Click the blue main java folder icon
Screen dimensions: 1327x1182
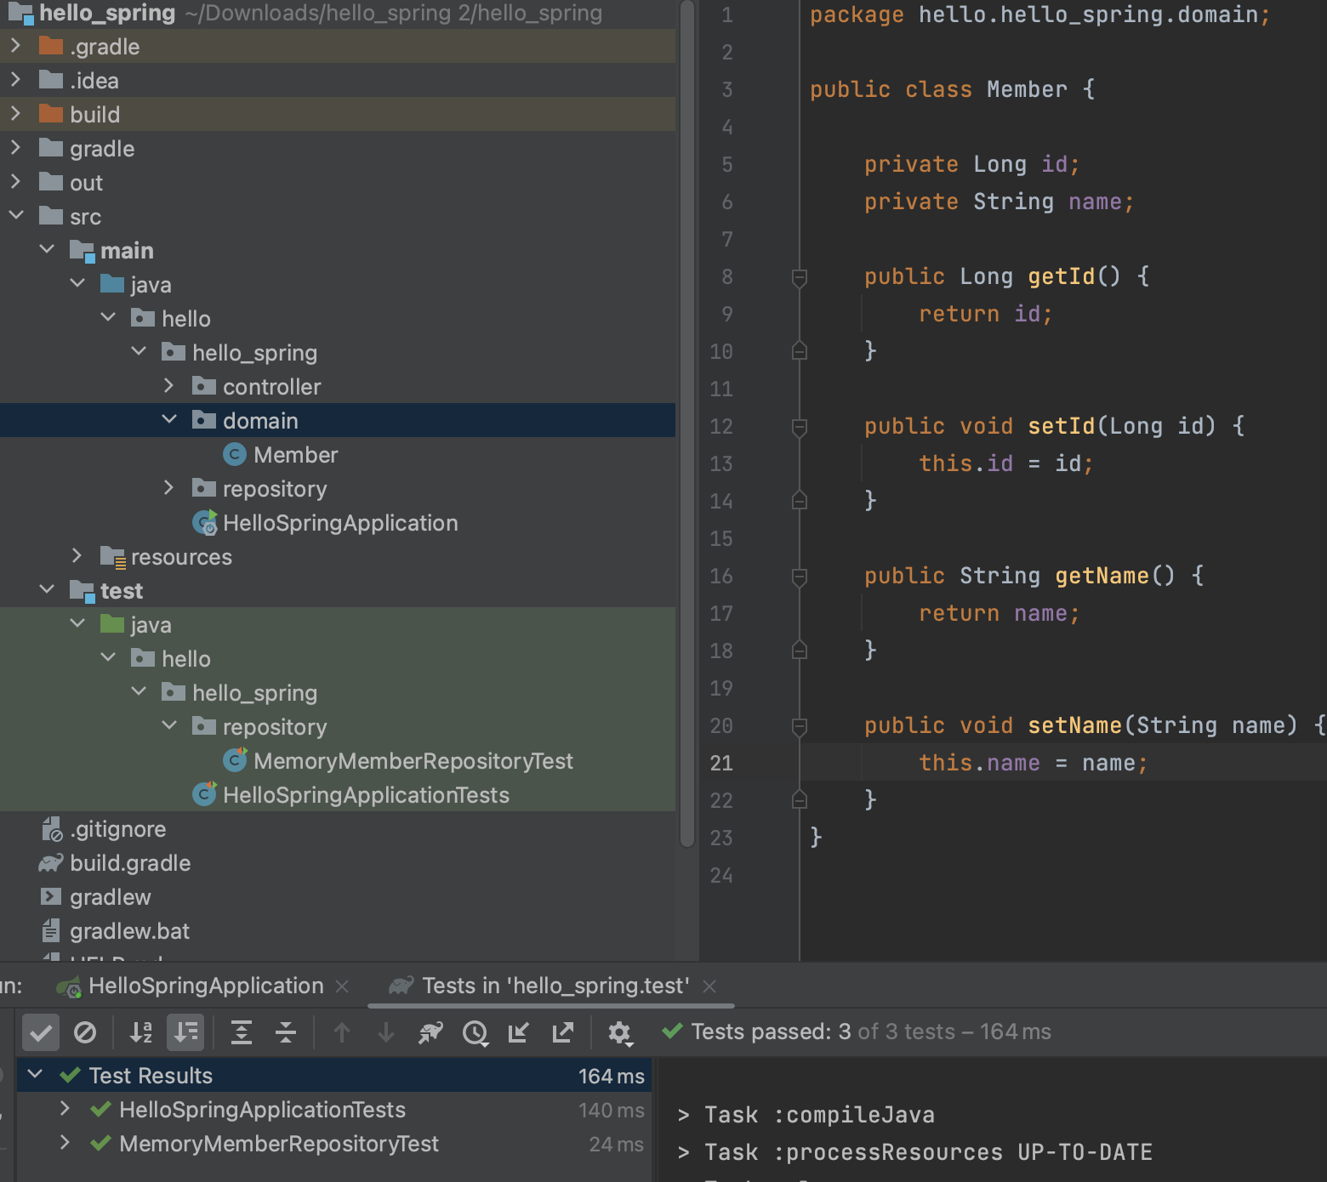point(112,284)
